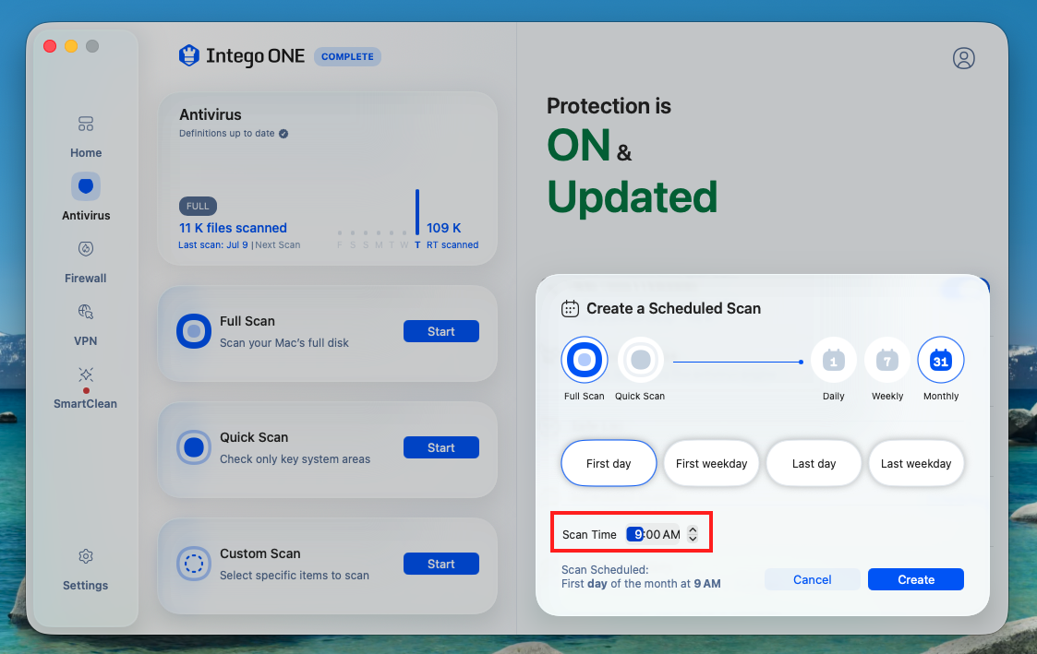Click the Intego ONE castle logo
1037x654 pixels.
click(x=189, y=56)
